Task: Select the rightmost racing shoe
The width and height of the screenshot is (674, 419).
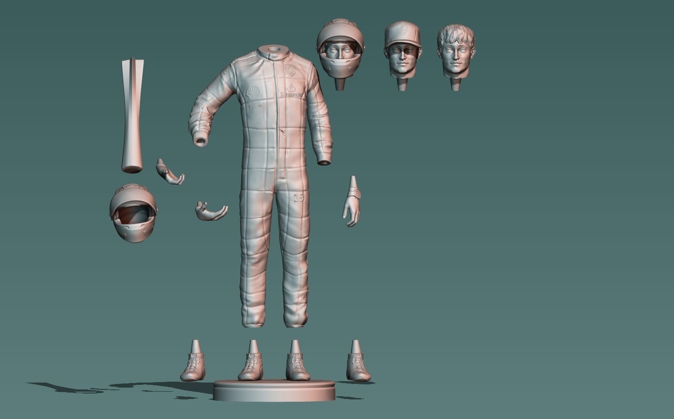Action: 358,361
